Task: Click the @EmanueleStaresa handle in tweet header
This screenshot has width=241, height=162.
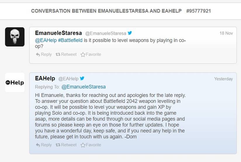Action: point(105,33)
